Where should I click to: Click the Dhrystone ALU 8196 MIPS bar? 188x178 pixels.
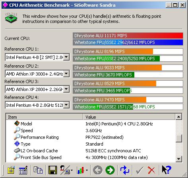pyautogui.click(x=128, y=51)
